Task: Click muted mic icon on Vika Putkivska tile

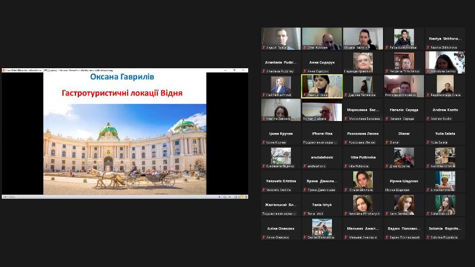Action: pos(346,166)
